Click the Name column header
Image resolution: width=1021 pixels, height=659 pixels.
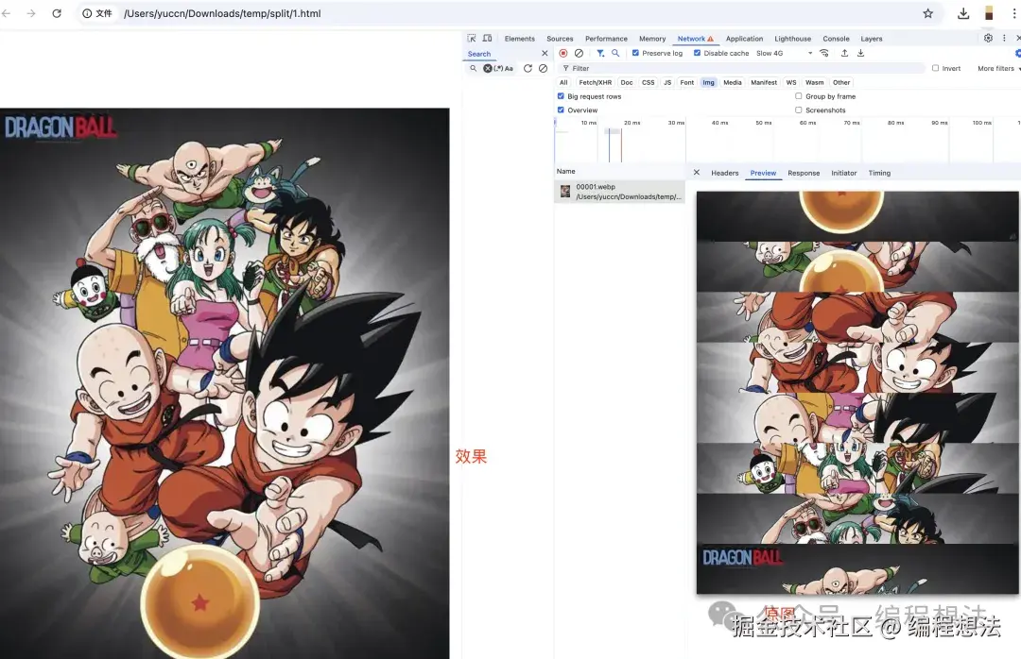coord(566,171)
